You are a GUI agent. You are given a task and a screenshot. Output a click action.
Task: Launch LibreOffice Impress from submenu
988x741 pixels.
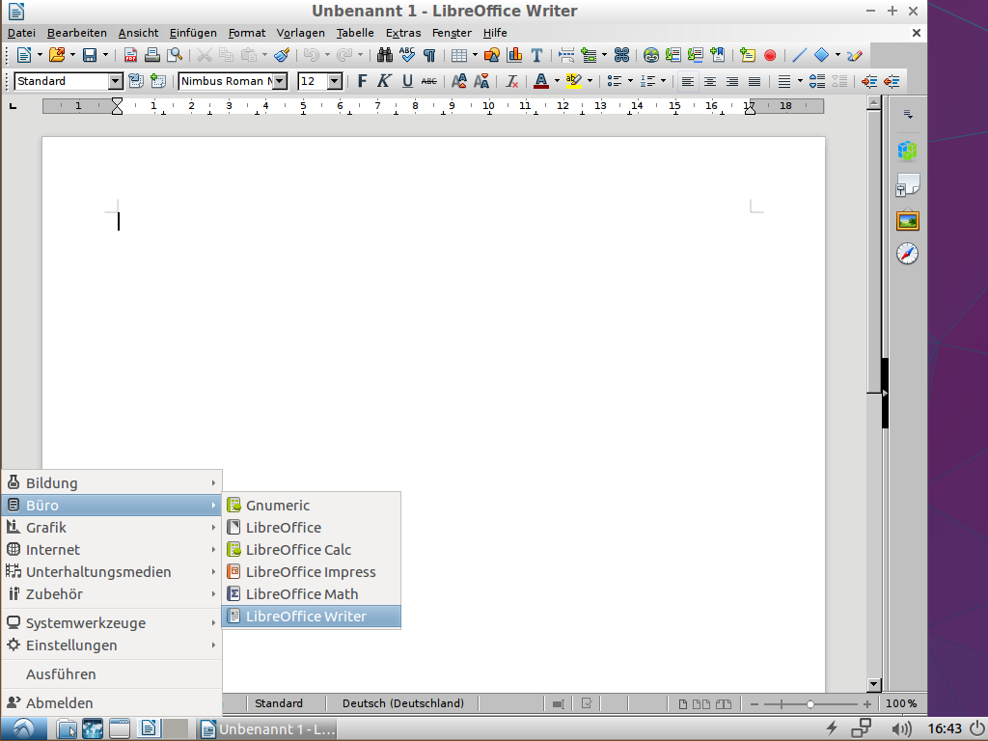click(x=312, y=572)
